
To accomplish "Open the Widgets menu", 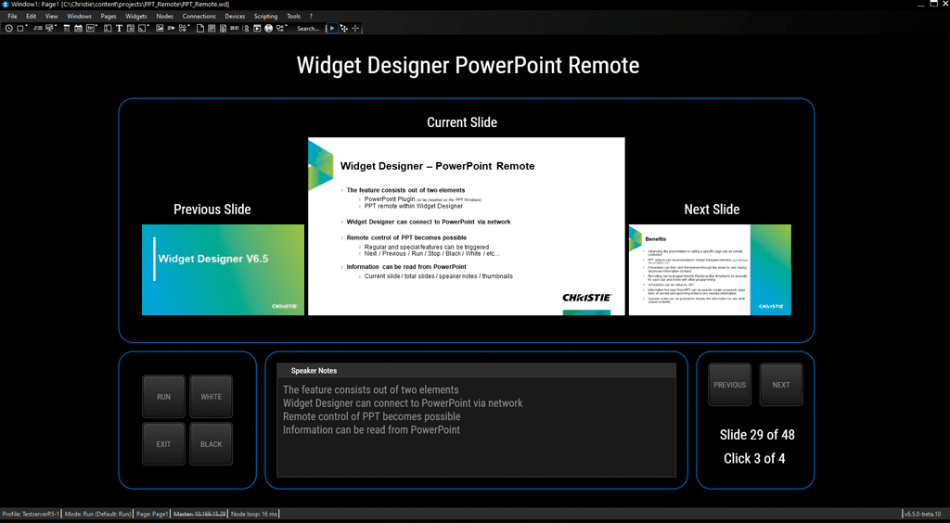I will (x=135, y=17).
